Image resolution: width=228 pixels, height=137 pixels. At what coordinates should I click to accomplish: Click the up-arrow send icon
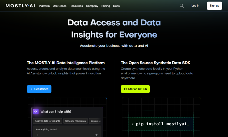coord(96,135)
